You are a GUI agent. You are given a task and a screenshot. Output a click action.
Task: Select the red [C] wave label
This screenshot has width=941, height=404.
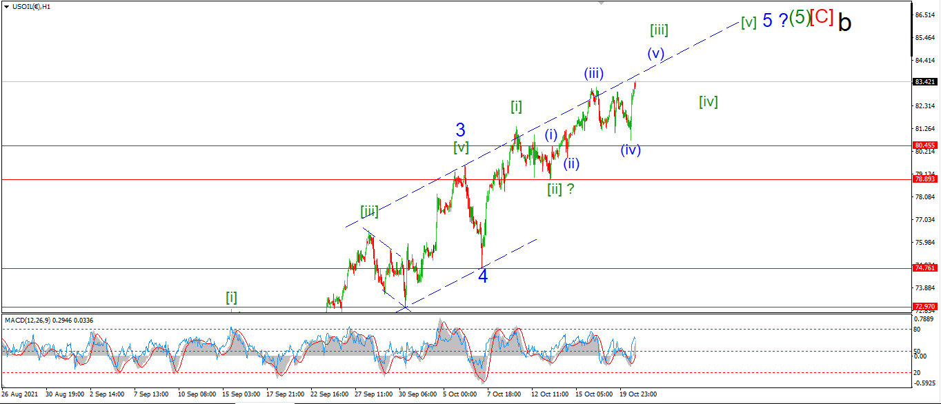pos(822,17)
